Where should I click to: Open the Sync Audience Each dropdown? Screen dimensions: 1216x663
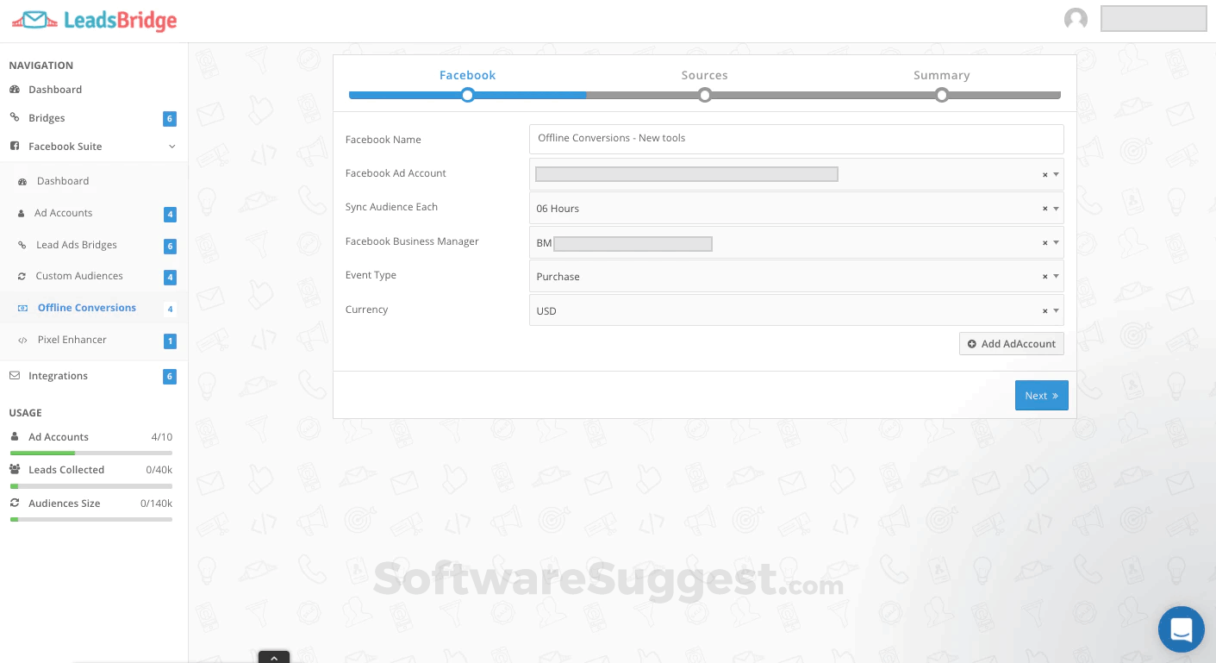(x=1056, y=208)
